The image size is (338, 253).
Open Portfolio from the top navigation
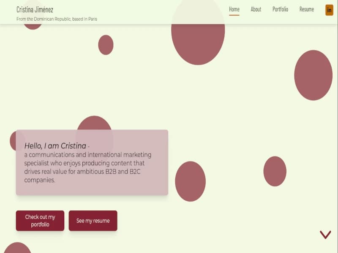(x=280, y=9)
